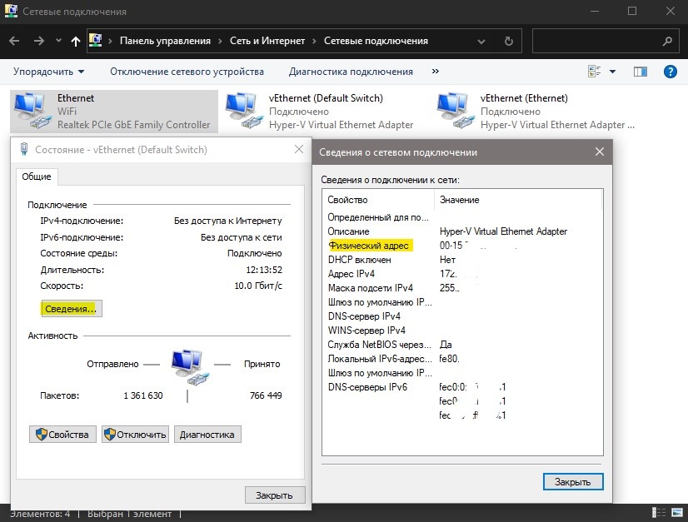688x522 pixels.
Task: Go back with the left arrow button
Action: coord(14,41)
